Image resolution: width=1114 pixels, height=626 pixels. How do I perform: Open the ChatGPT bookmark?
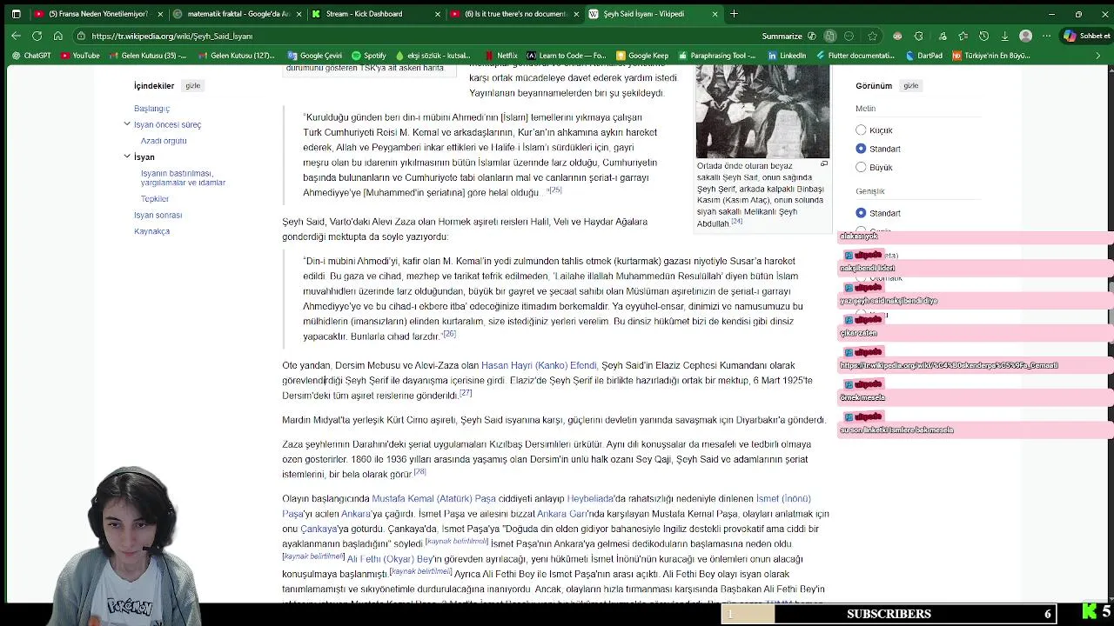(31, 56)
